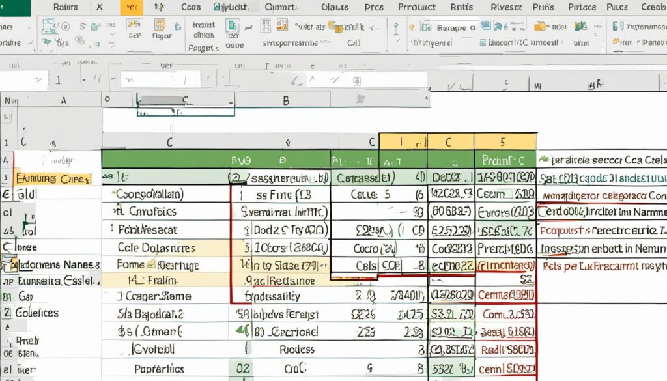Screen dimensions: 667x381
Task: Click the green sheet icon above "Irser"
Action: tap(232, 25)
